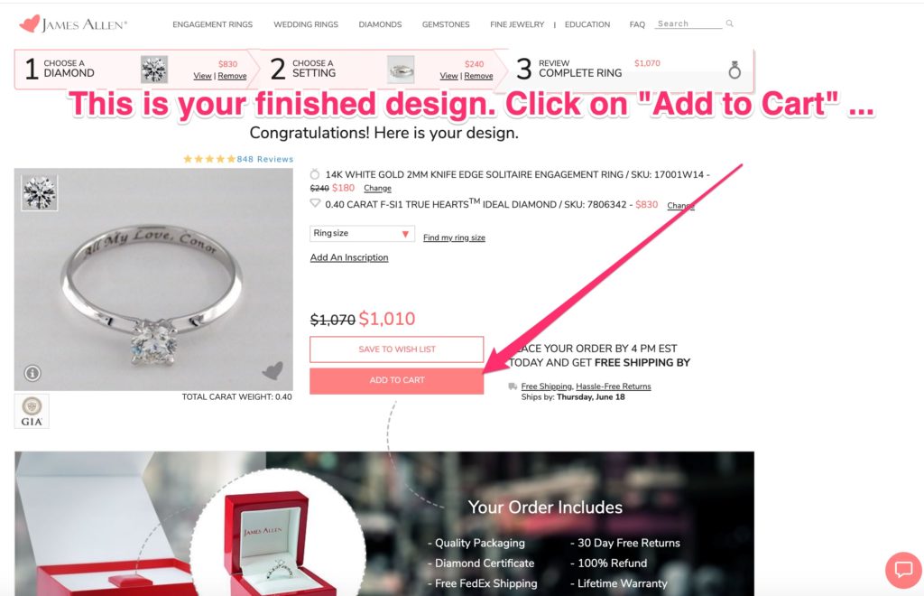Open the Gemstones menu
924x596 pixels.
[446, 24]
